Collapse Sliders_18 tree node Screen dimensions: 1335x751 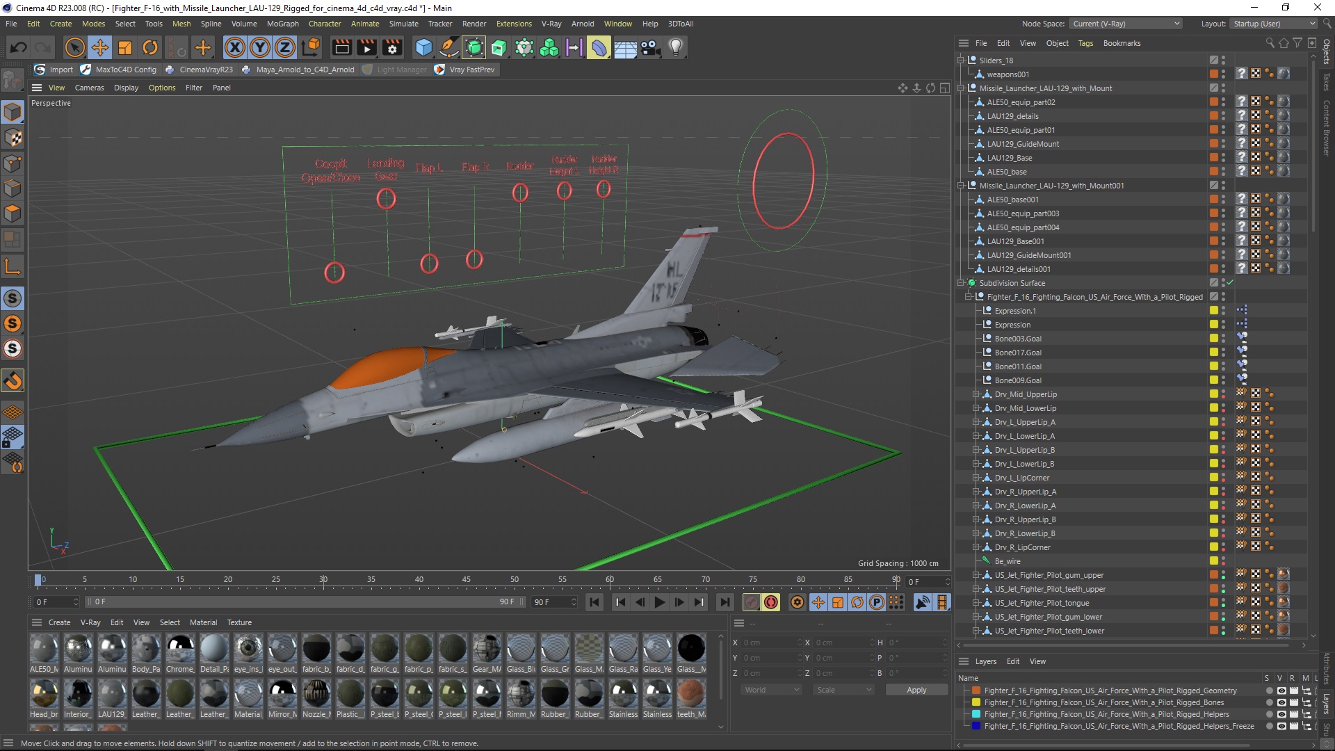tap(961, 60)
